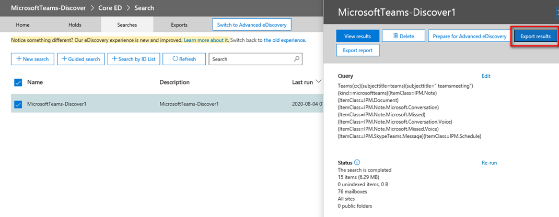This screenshot has height=217, width=559.
Task: Click View results button
Action: (x=357, y=36)
